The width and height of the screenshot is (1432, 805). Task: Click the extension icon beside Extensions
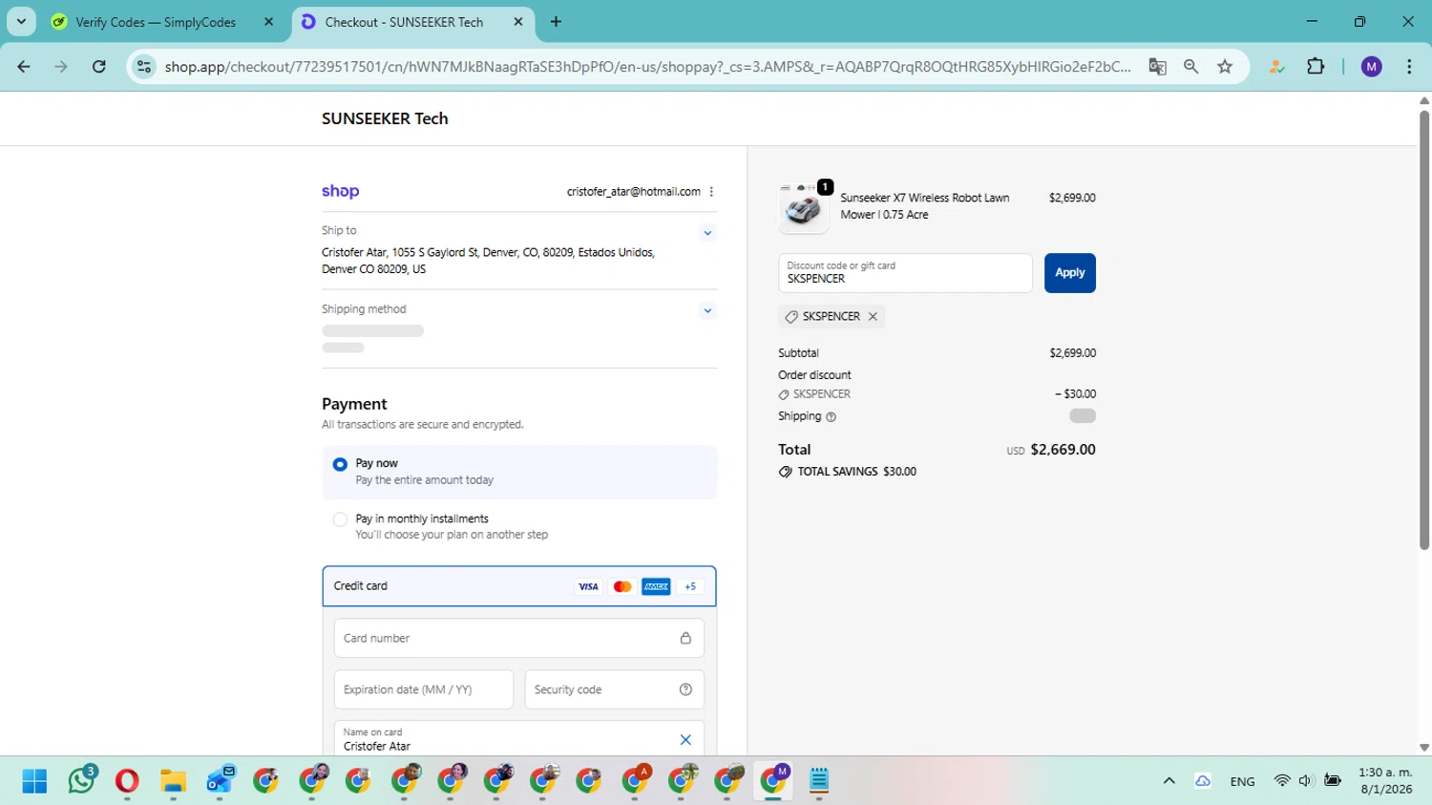1276,67
